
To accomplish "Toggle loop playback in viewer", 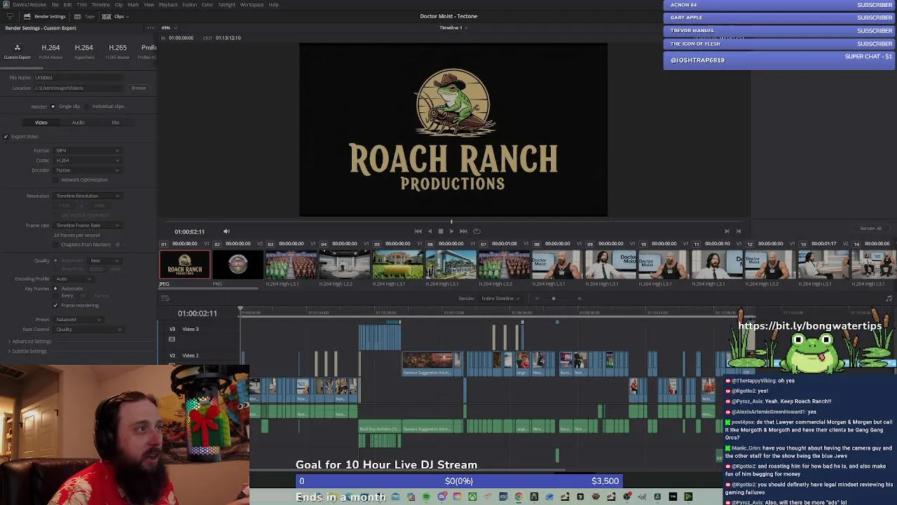I will click(x=477, y=231).
